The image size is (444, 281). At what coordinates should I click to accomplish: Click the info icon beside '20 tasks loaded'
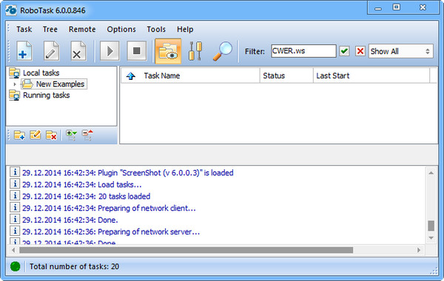click(15, 195)
